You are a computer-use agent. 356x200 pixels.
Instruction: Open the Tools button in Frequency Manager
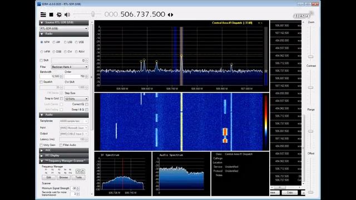pos(78,177)
